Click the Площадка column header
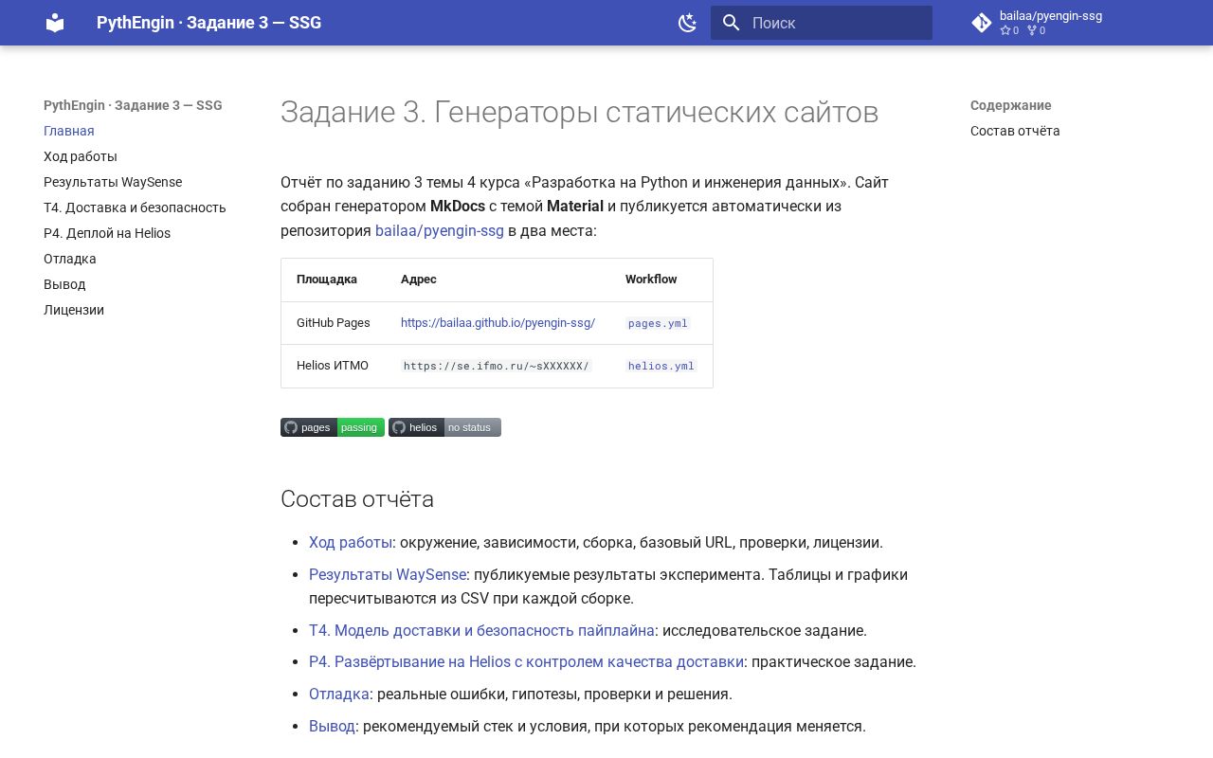The image size is (1213, 758). 327,280
